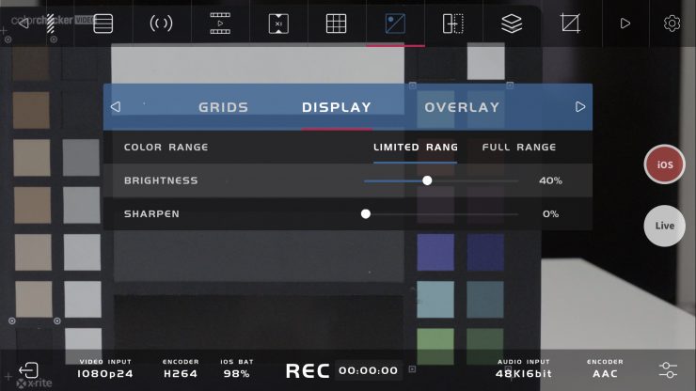Expand the toolbar with the right play arrow
This screenshot has width=696, height=391.
(625, 23)
